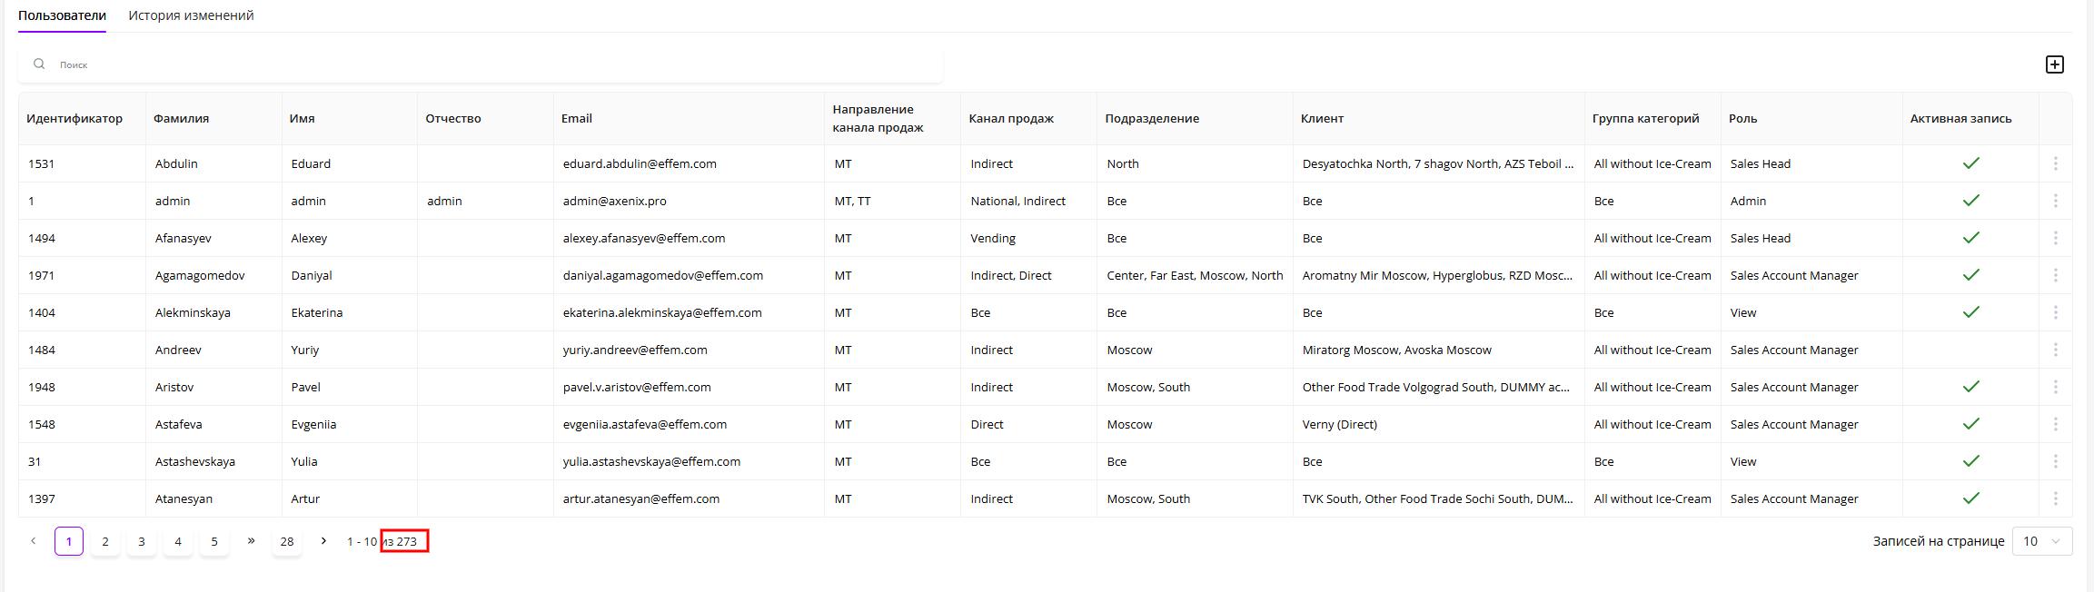2094x592 pixels.
Task: Click the add new user plus icon
Action: pyautogui.click(x=2054, y=64)
